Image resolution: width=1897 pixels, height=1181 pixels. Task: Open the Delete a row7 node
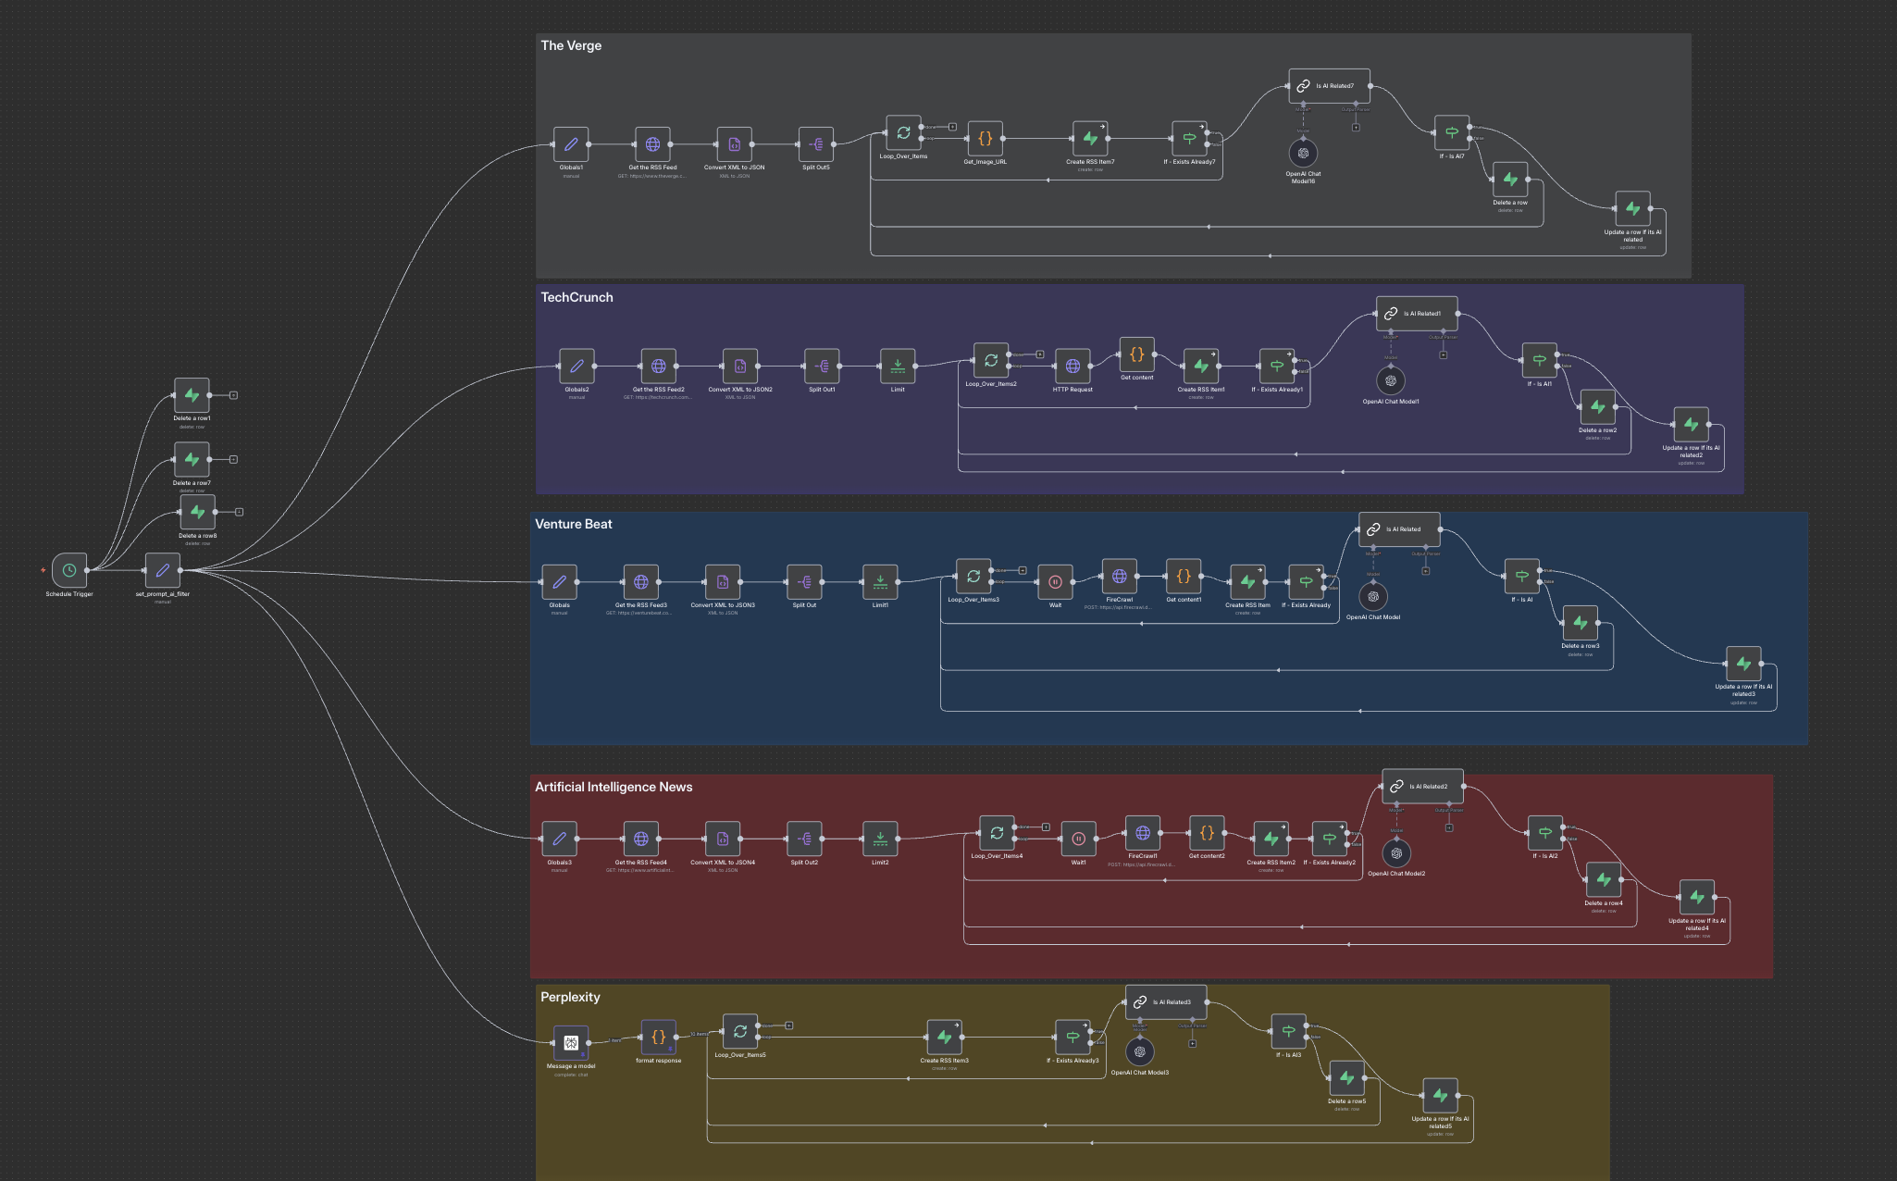pos(192,459)
